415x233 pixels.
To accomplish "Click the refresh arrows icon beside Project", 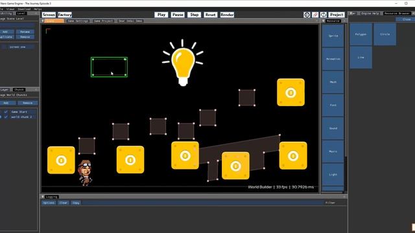I will click(324, 15).
